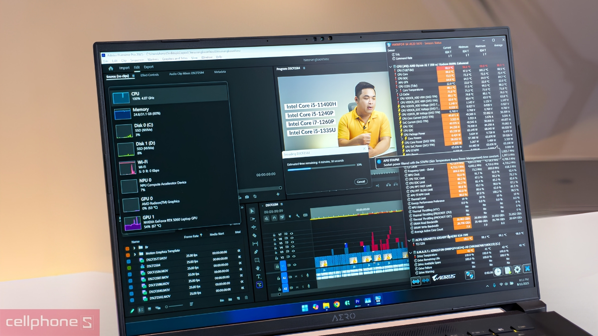Select the Selection tool in the Tools panel
This screenshot has height=336, width=598.
point(252,211)
